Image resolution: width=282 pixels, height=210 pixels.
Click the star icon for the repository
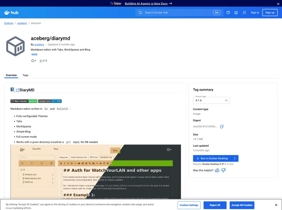(32, 61)
